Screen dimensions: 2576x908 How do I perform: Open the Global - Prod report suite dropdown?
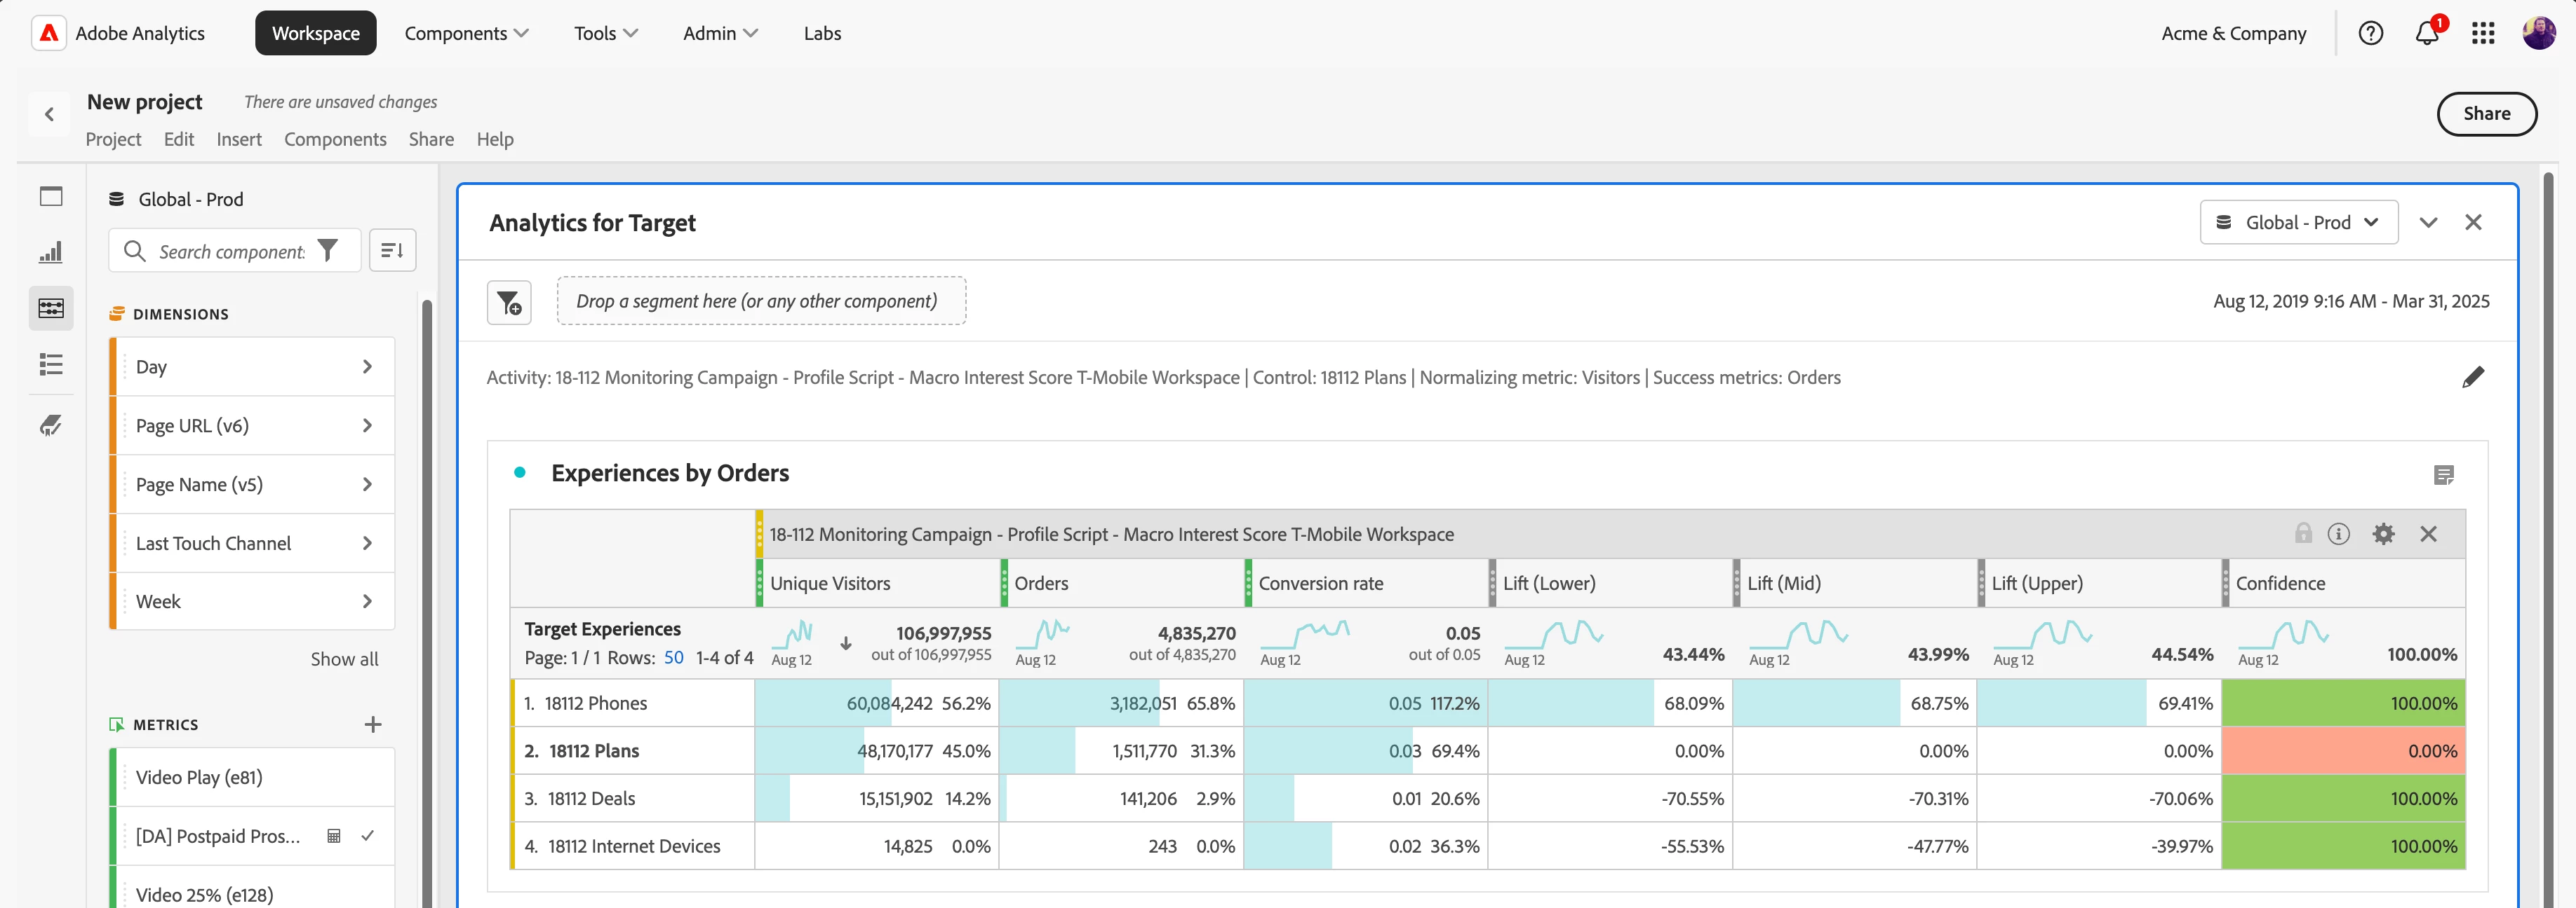pos(2298,222)
